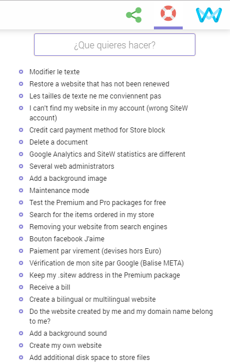Open the lifebuoy help tab
The image size is (230, 364).
click(x=168, y=13)
